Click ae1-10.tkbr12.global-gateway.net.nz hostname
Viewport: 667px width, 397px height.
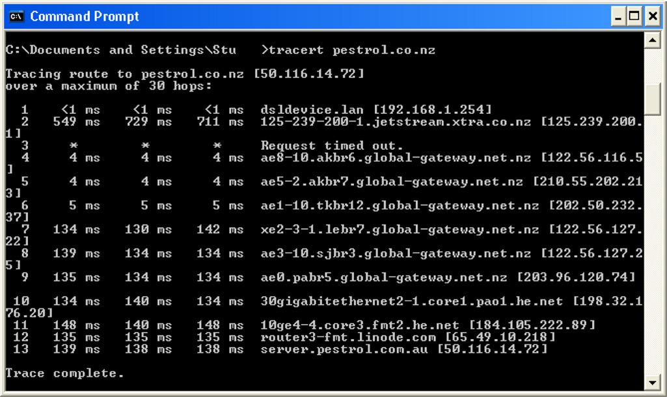pyautogui.click(x=400, y=206)
